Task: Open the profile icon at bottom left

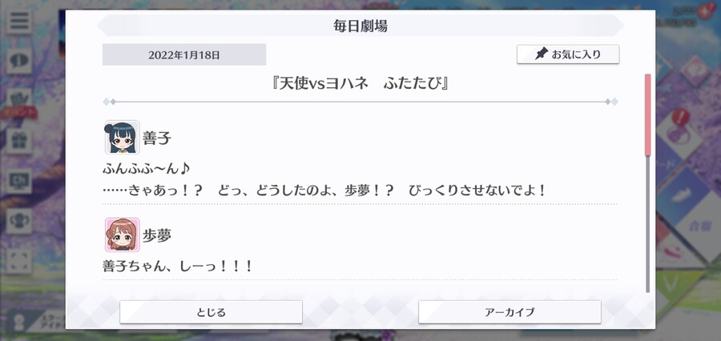Action: (x=19, y=321)
